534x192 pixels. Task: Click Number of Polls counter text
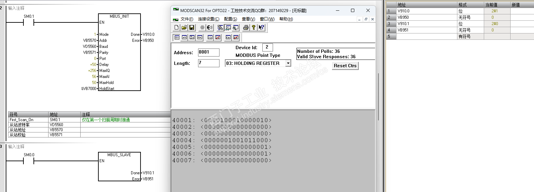pos(319,51)
